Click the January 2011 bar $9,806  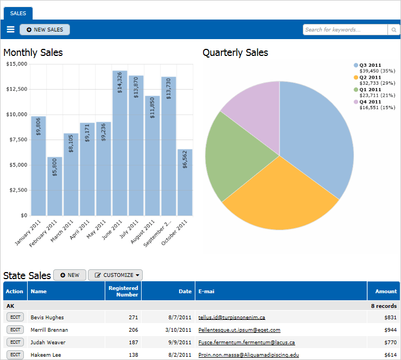pyautogui.click(x=39, y=166)
